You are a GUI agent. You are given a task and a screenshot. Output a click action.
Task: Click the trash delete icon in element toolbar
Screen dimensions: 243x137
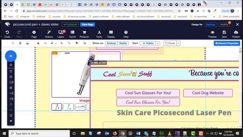click(20, 43)
